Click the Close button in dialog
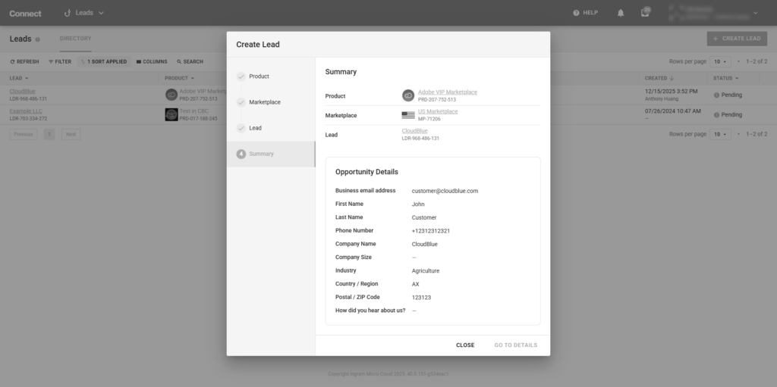This screenshot has width=777, height=387. tap(465, 345)
